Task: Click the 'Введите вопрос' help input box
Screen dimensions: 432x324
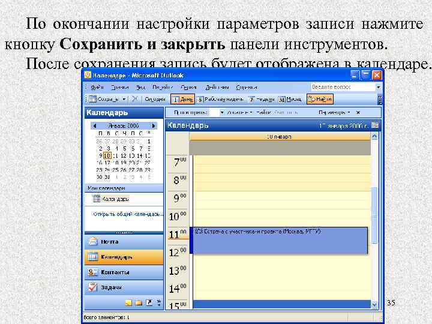Action: [343, 87]
